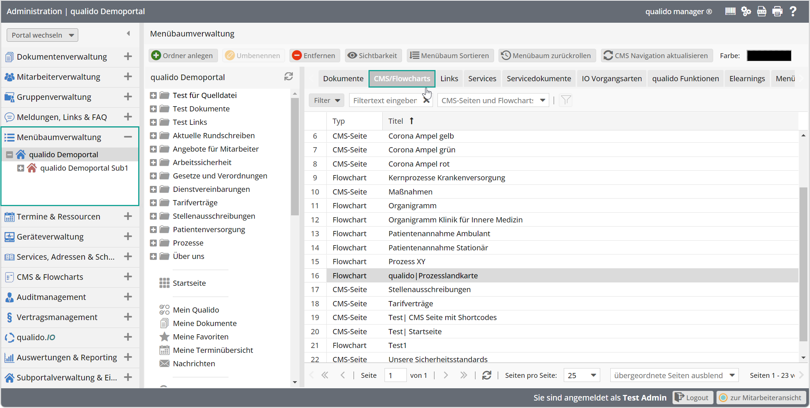This screenshot has width=810, height=408.
Task: Go to last page with double-right arrow
Action: click(x=463, y=375)
